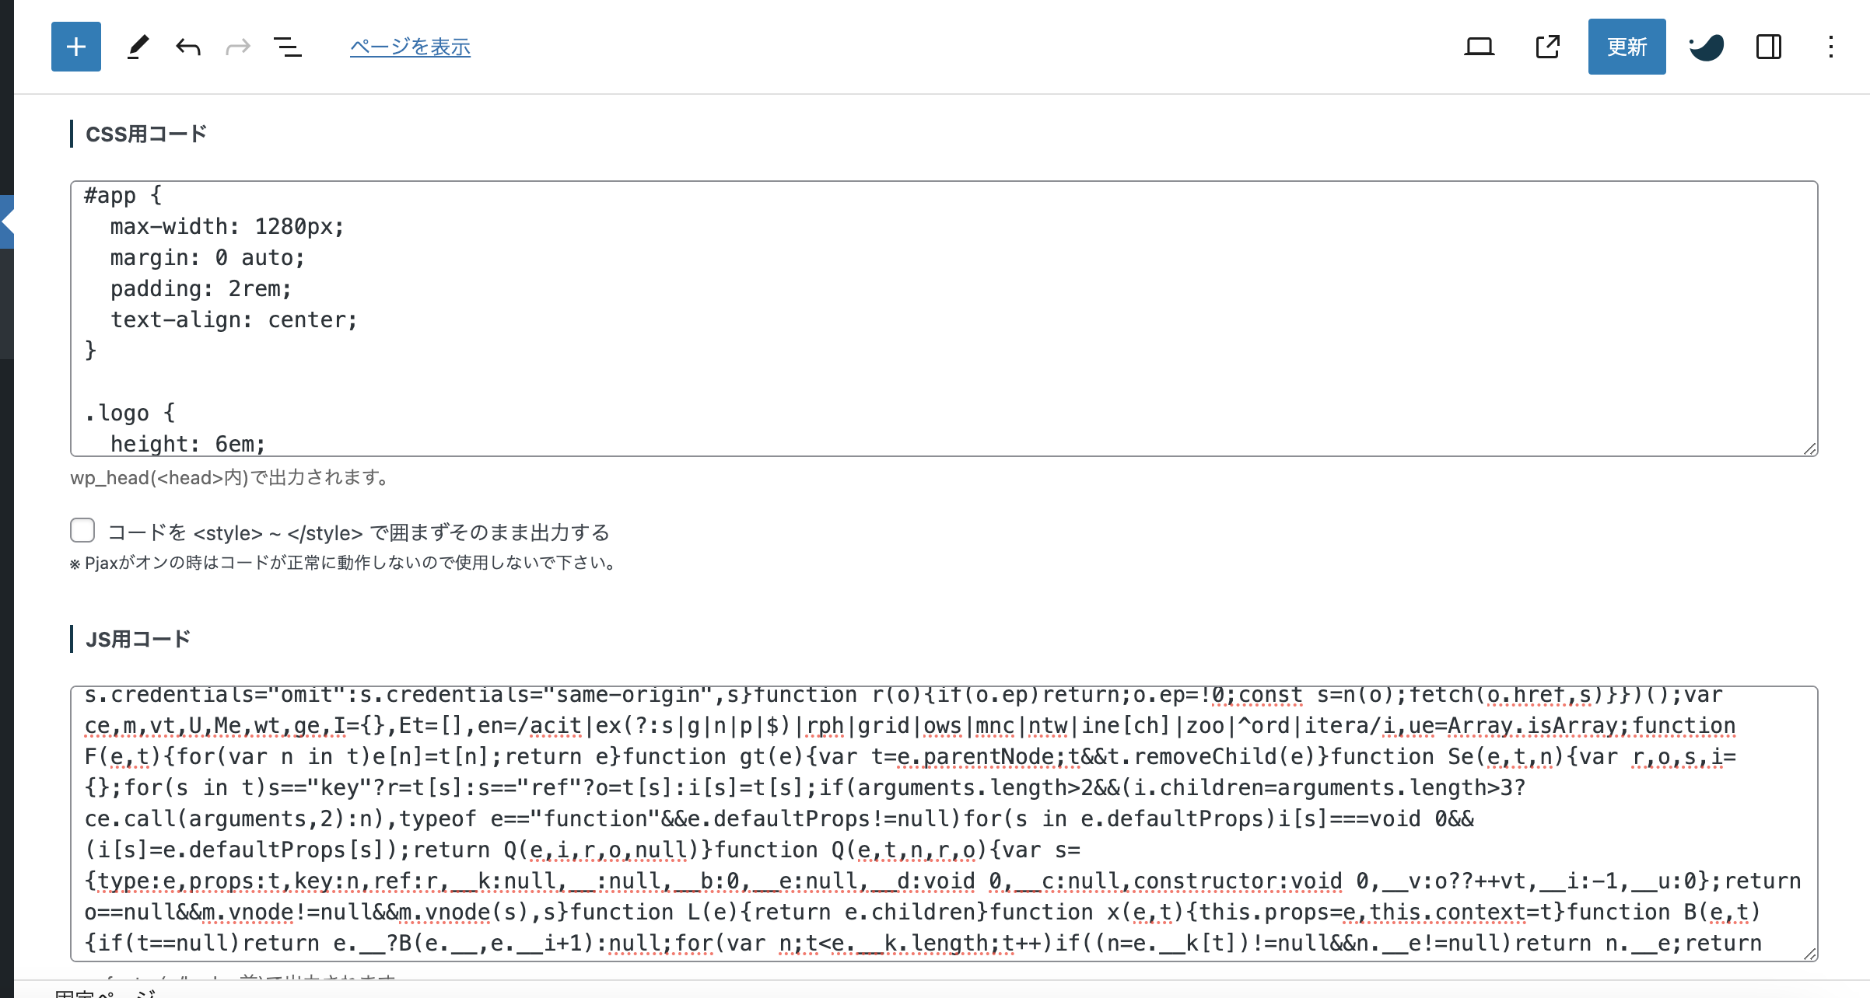The width and height of the screenshot is (1870, 998).
Task: Click the dark swirl plugin icon
Action: 1707,47
